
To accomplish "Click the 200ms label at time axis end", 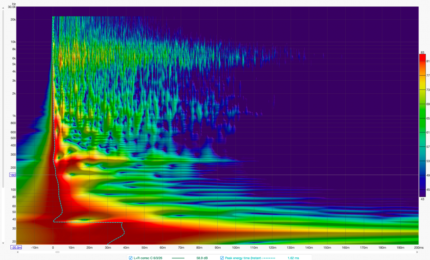I will click(418, 248).
